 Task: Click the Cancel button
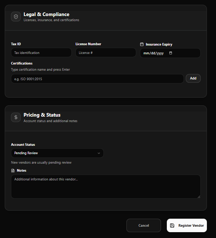coord(144,225)
